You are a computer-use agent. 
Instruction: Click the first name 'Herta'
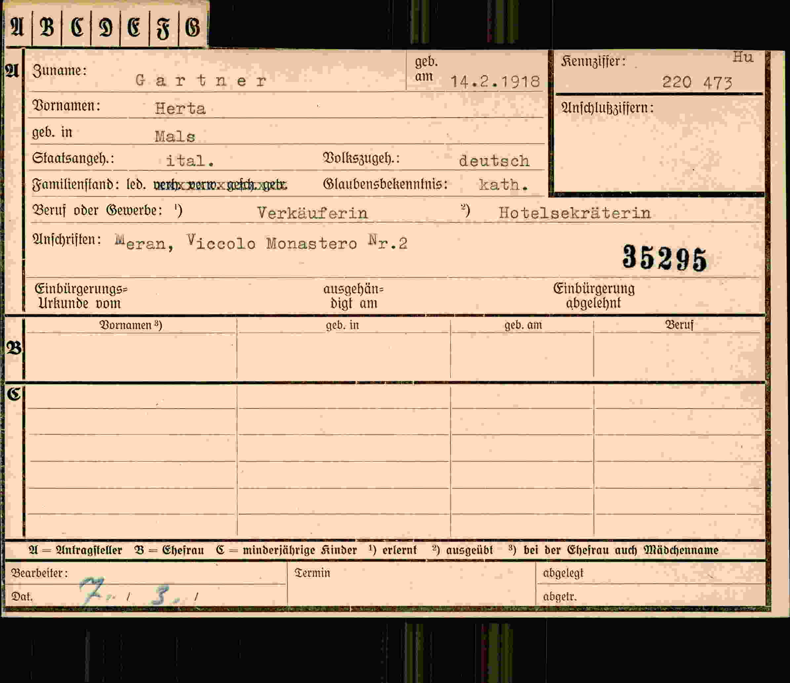[180, 109]
